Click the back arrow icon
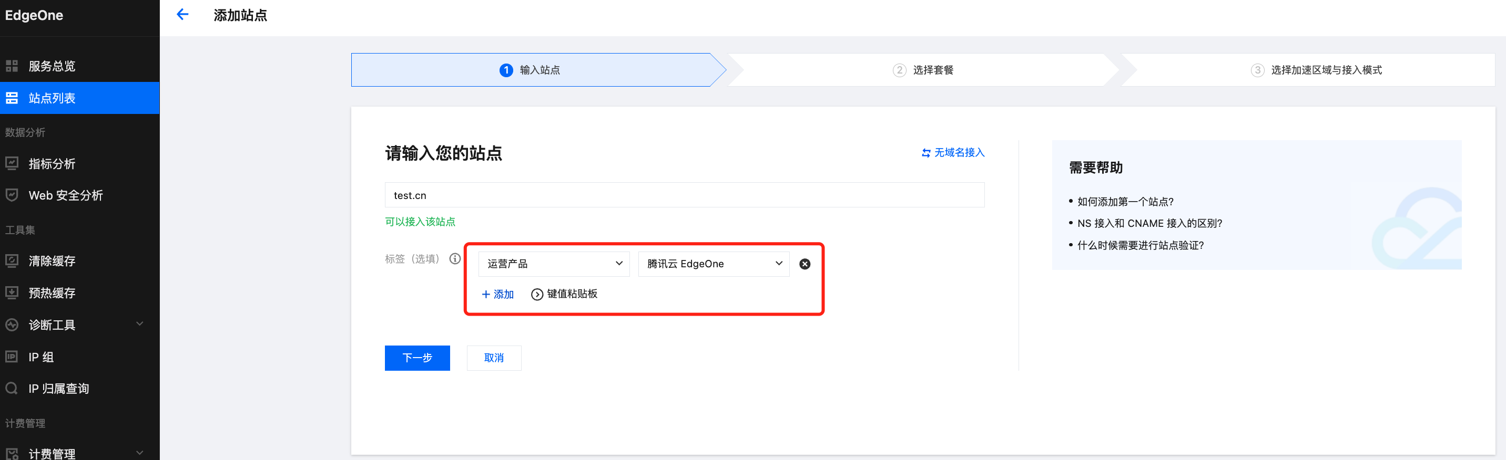Image resolution: width=1506 pixels, height=460 pixels. click(182, 15)
